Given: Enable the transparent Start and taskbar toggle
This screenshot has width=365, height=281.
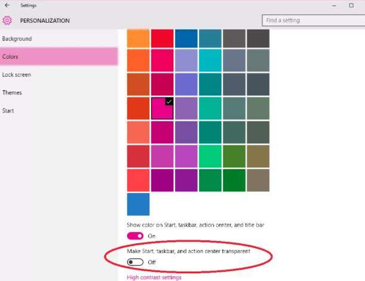Looking at the screenshot, I should click(136, 262).
